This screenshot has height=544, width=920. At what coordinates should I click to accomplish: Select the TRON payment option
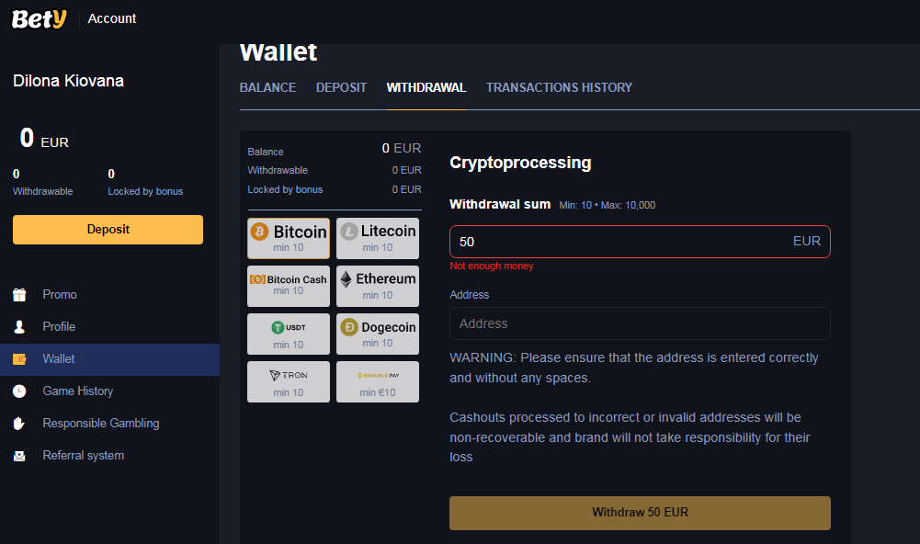pyautogui.click(x=289, y=381)
